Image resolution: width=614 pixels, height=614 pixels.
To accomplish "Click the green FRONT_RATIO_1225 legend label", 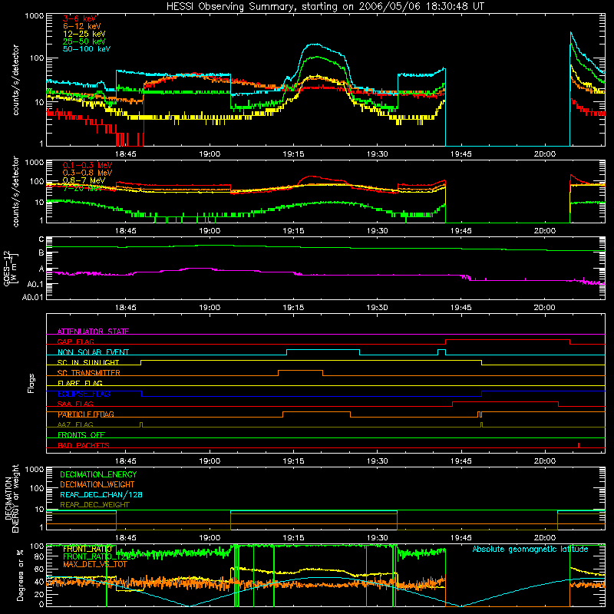I will click(98, 556).
